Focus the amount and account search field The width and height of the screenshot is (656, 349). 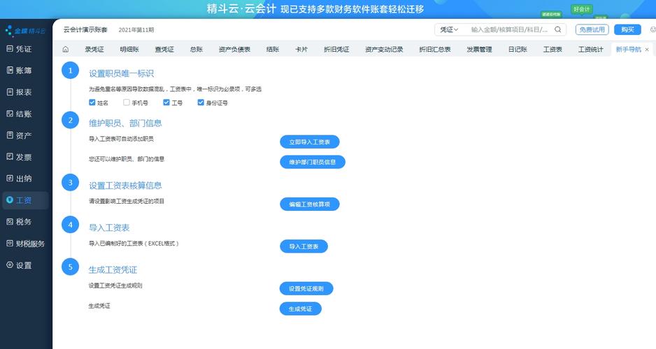point(511,30)
